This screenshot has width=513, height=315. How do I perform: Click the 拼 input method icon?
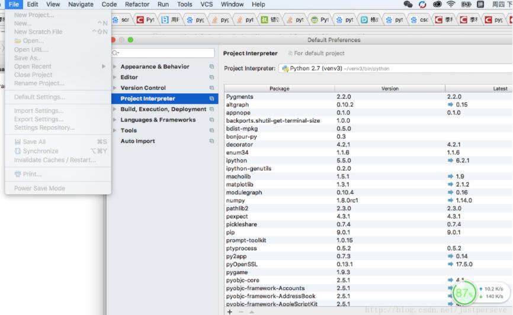tap(480, 4)
